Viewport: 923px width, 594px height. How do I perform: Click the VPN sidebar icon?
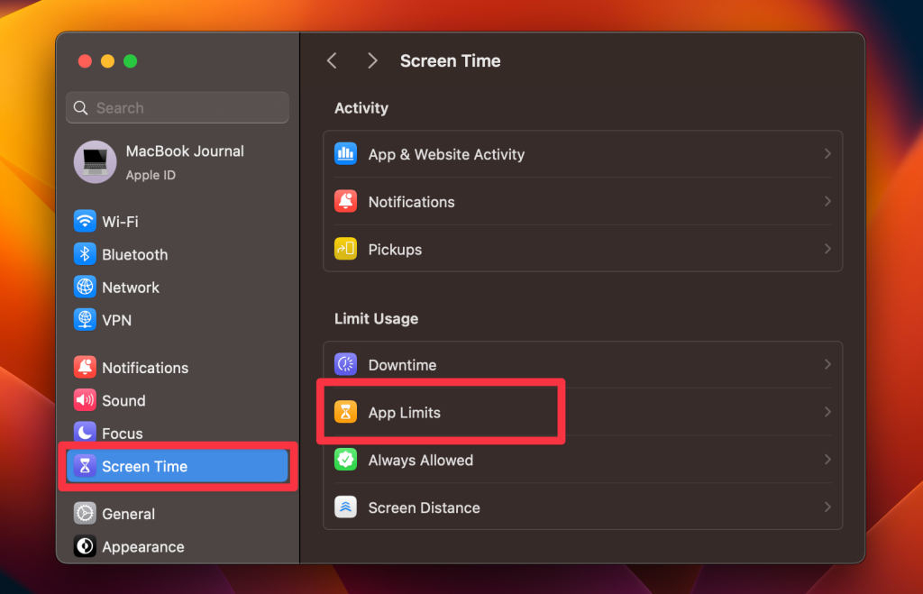click(x=85, y=320)
